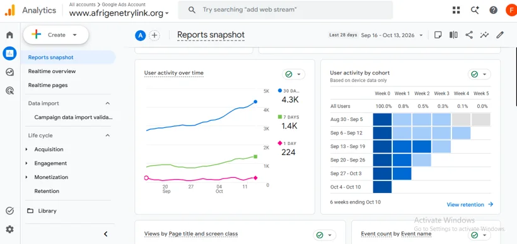Screen dimensions: 517x244
Task: Open the Retention report
Action: [47, 191]
